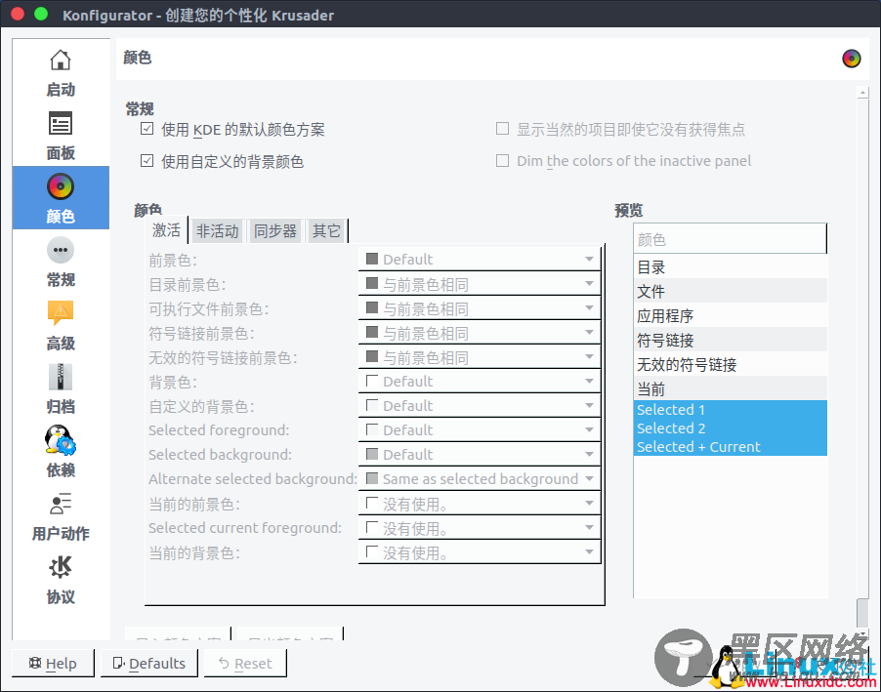Select 目录 row in preview list

point(730,266)
